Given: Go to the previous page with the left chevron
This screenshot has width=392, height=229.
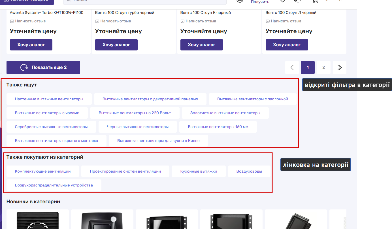Looking at the screenshot, I should click(292, 67).
